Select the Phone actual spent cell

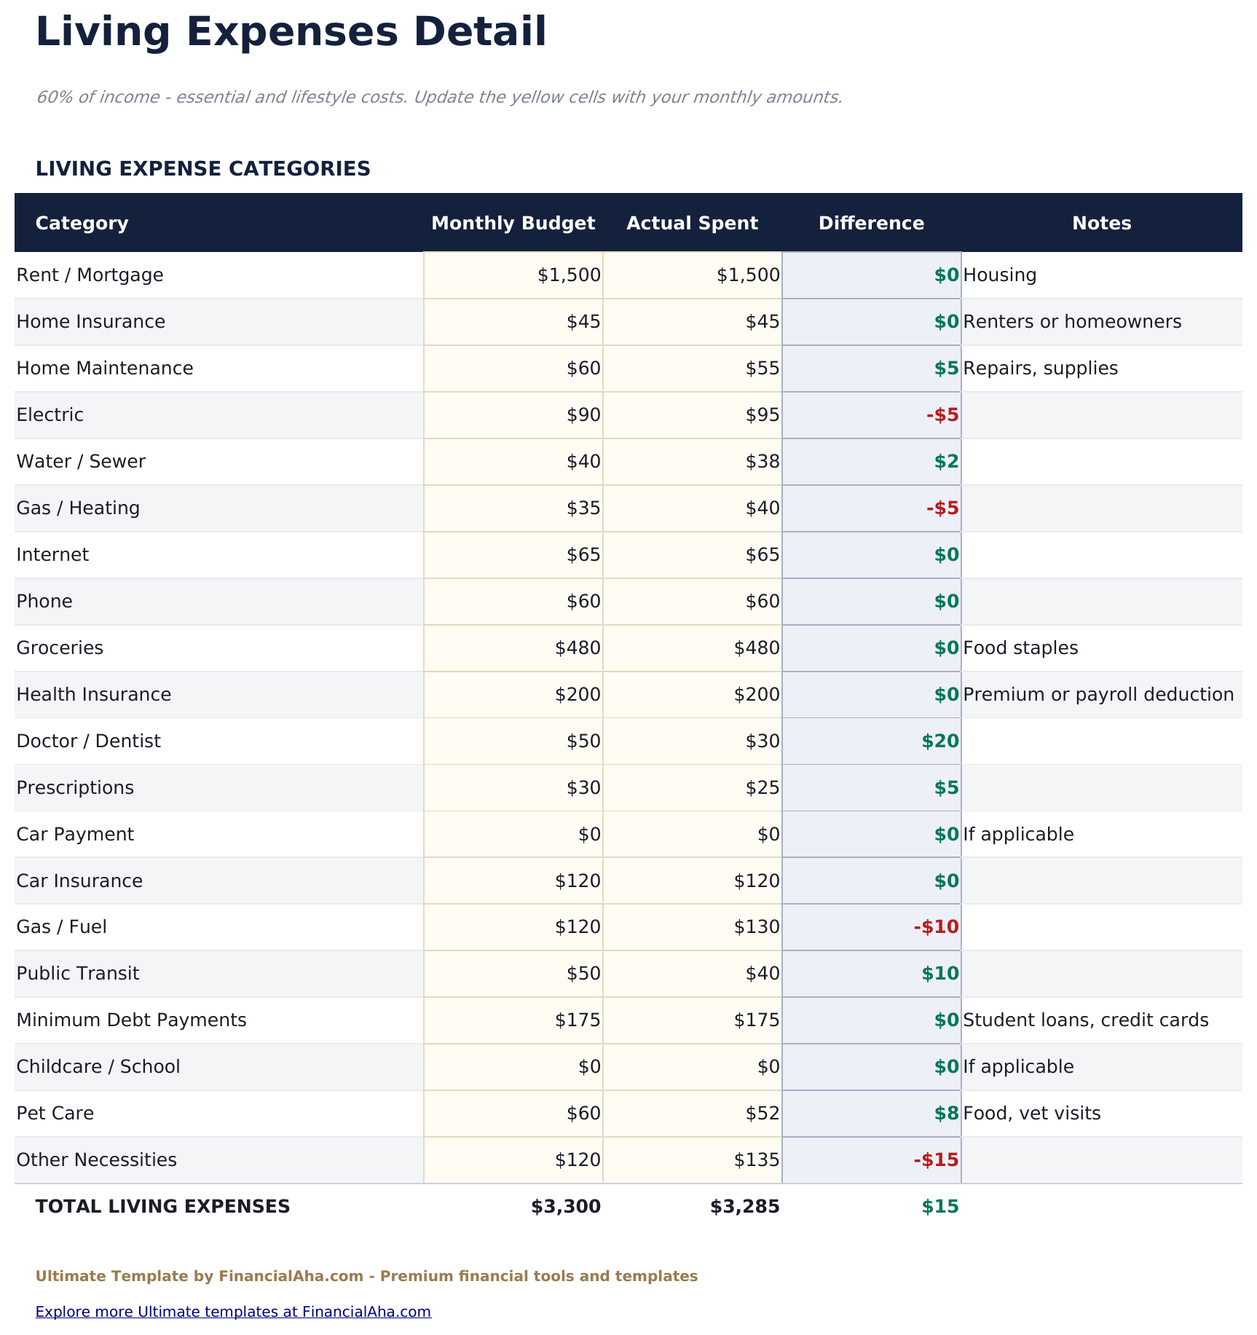[692, 601]
